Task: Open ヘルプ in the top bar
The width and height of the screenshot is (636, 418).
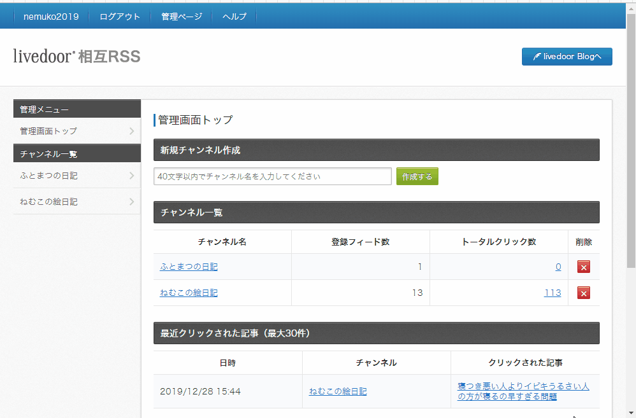Action: pos(235,17)
